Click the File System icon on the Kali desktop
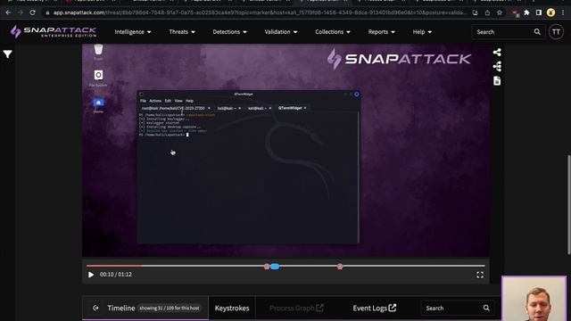Viewport: 571px width, 321px height. coord(98,78)
